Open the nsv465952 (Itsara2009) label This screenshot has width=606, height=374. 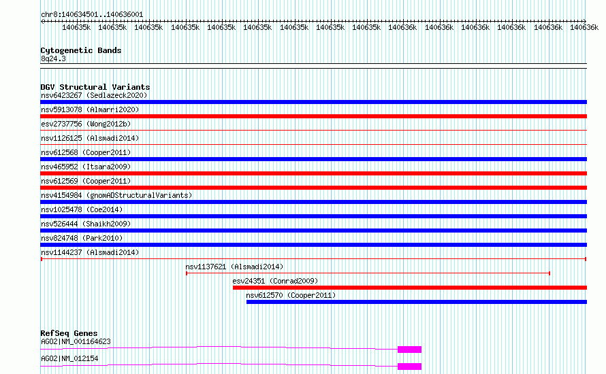86,167
